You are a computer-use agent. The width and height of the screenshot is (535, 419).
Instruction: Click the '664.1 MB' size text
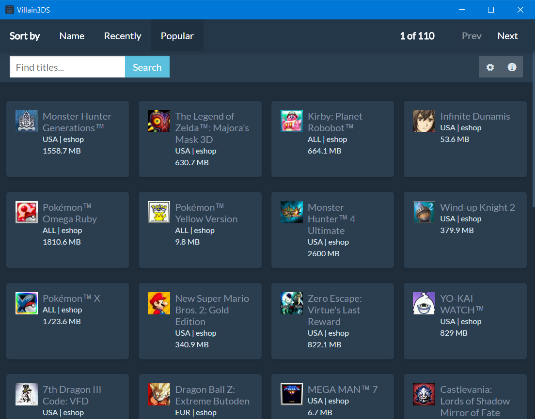pyautogui.click(x=325, y=151)
